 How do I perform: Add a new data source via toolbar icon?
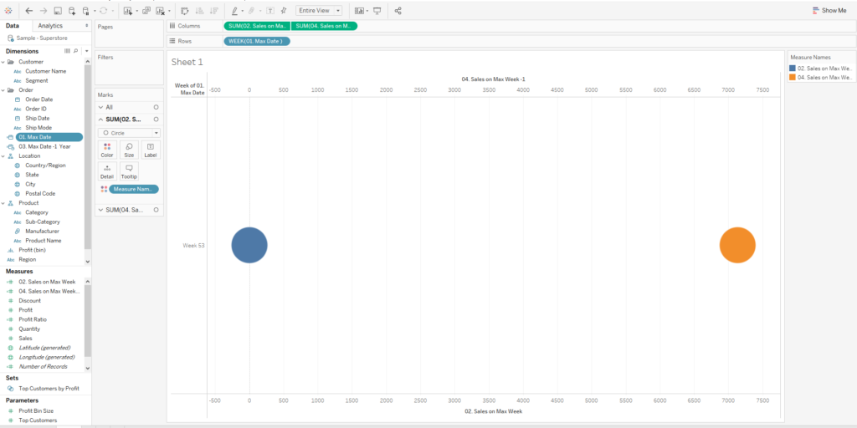(x=72, y=10)
